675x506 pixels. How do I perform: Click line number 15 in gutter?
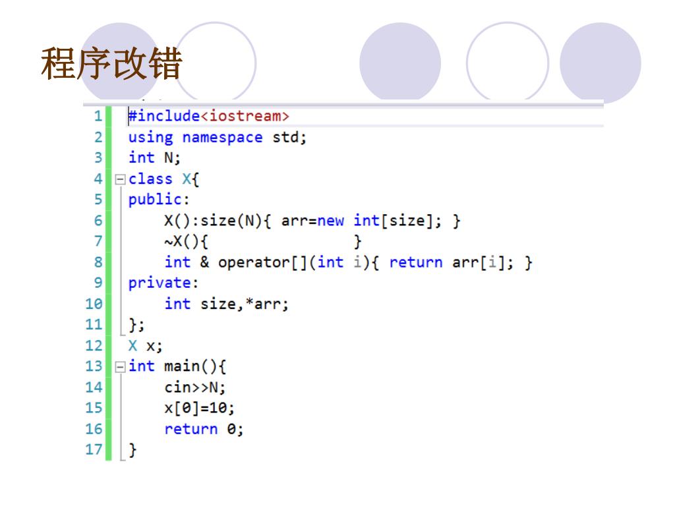94,408
